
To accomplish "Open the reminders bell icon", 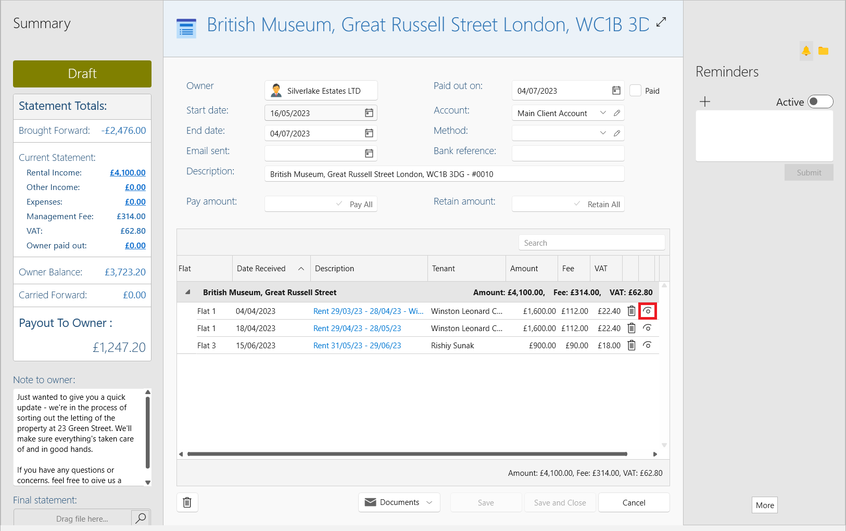I will coord(806,50).
